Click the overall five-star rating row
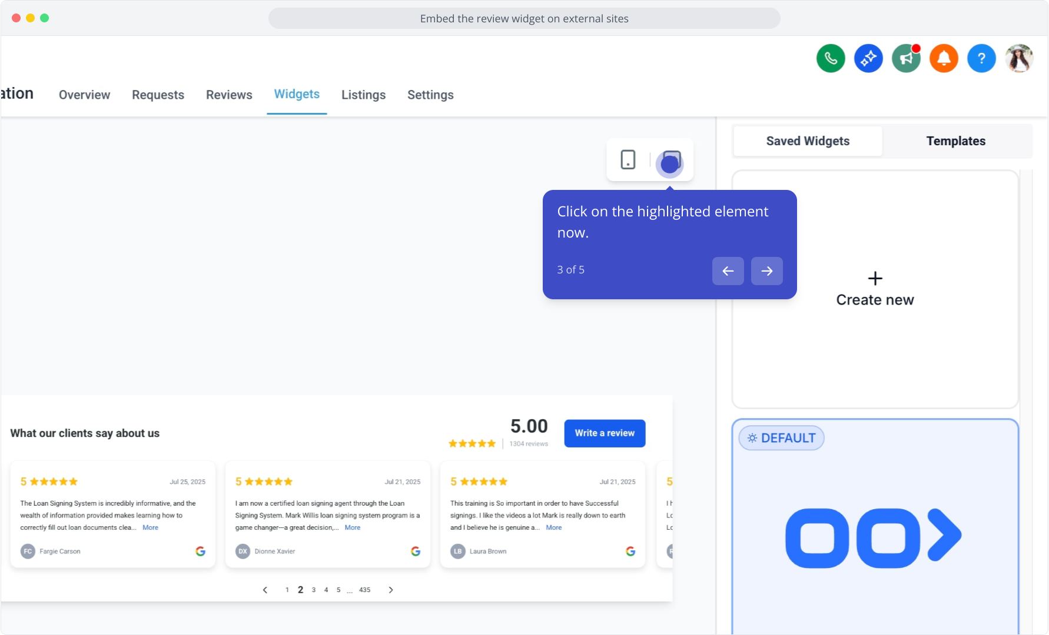This screenshot has height=635, width=1049. click(x=472, y=444)
